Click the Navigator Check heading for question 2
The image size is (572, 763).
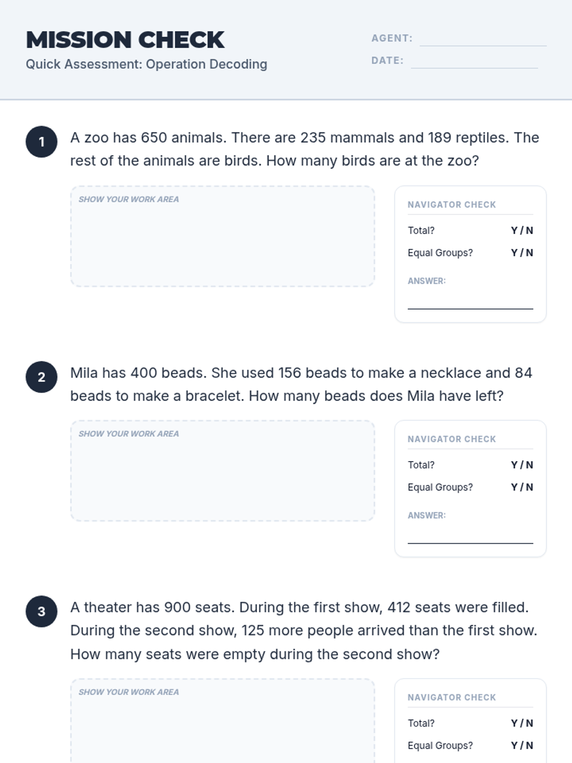pos(451,439)
